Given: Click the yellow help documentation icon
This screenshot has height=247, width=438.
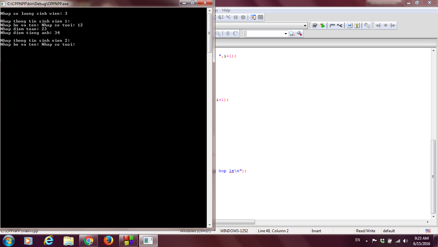Looking at the screenshot, I should tap(357, 25).
